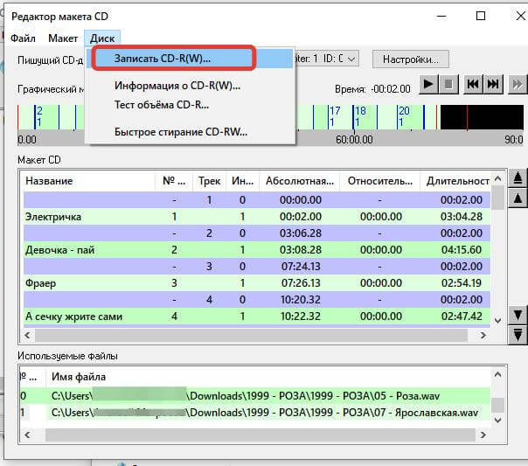Viewport: 528px width, 466px height.
Task: Open the Макет menu
Action: point(63,38)
